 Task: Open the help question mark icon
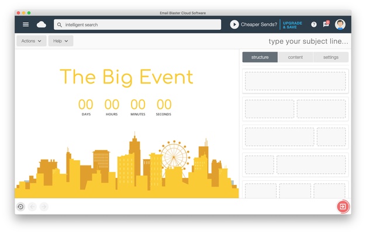tap(314, 25)
